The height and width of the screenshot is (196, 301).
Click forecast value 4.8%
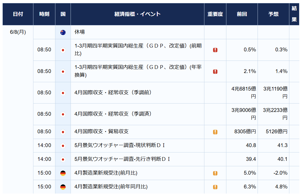281,187
